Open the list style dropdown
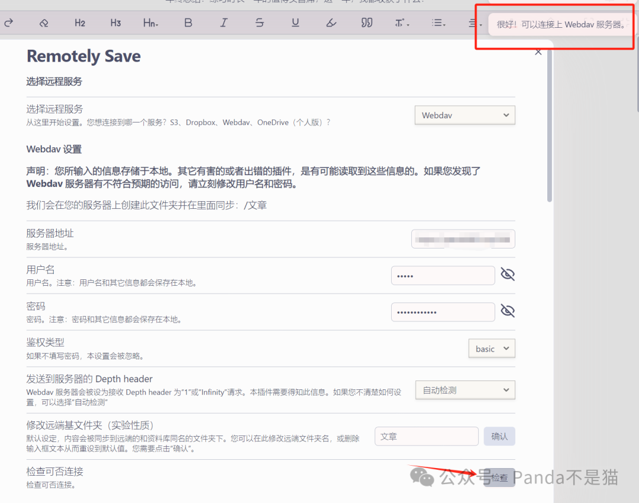639x503 pixels. [x=438, y=23]
